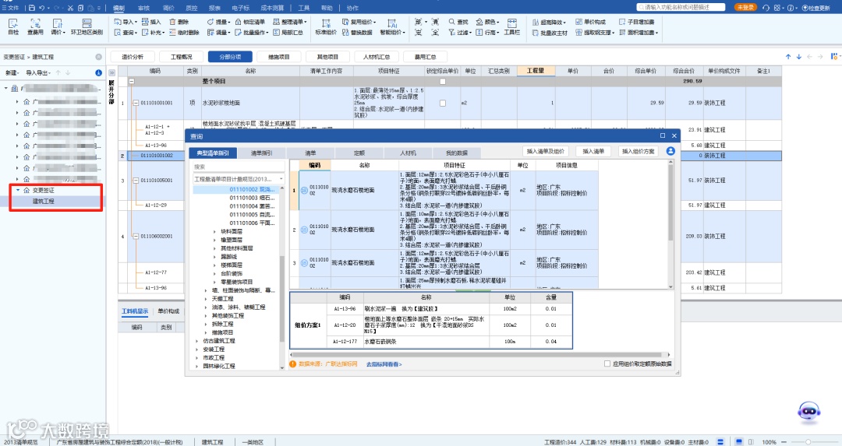The width and height of the screenshot is (842, 446).
Task: Toggle 应用组价取定额原始数据 checkbox
Action: [x=607, y=363]
